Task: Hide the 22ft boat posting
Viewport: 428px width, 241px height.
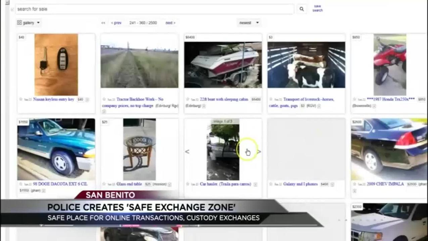Action: coord(204,106)
